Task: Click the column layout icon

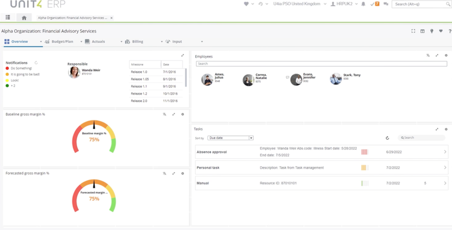Action: pyautogui.click(x=422, y=31)
